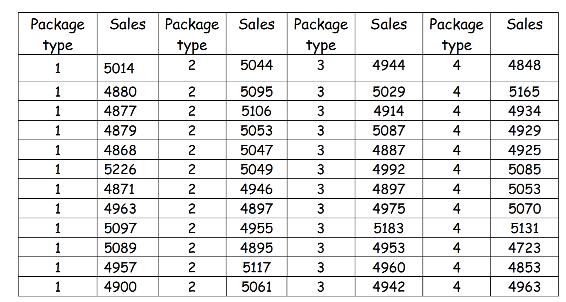
Task: Click the sales value 4723
Action: pyautogui.click(x=524, y=248)
